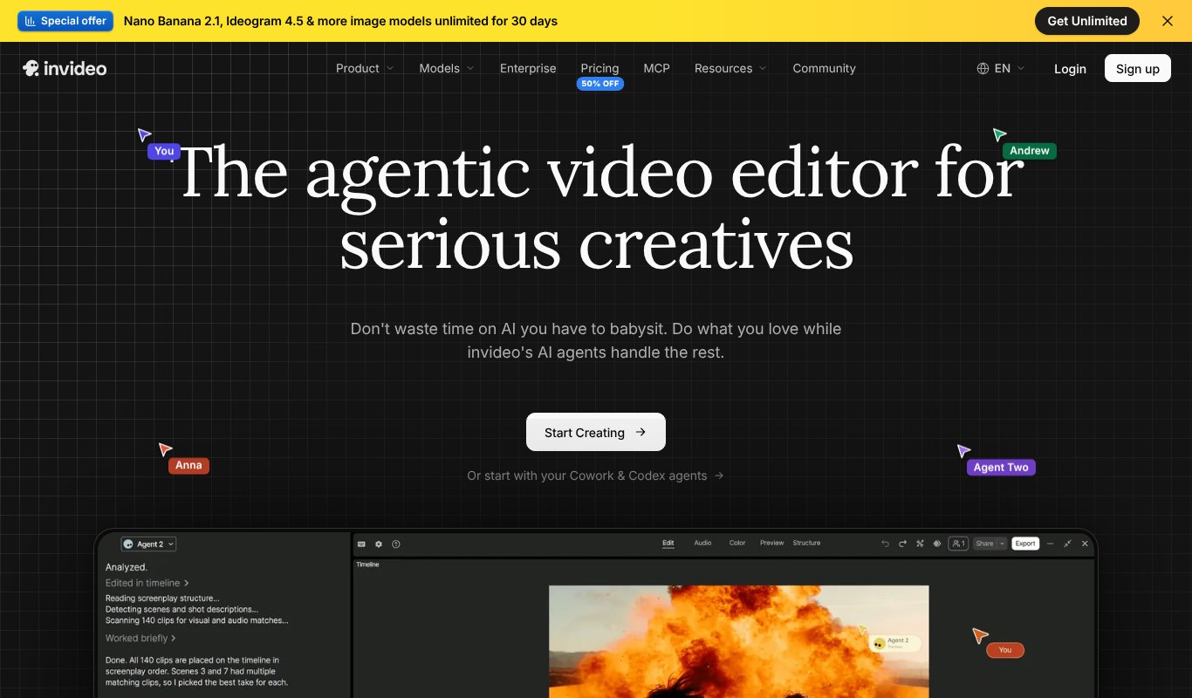Click the collaborators count icon
The height and width of the screenshot is (698, 1192).
pyautogui.click(x=958, y=544)
